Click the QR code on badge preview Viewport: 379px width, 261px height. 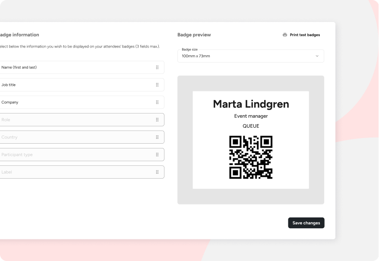pos(251,157)
